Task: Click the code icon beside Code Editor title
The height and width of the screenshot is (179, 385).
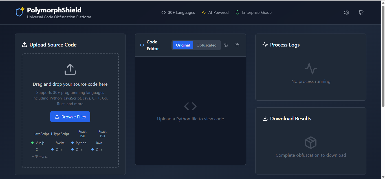Action: pyautogui.click(x=142, y=45)
